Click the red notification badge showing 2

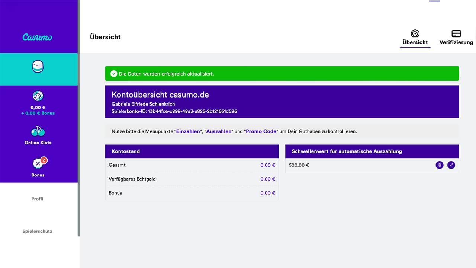click(44, 160)
